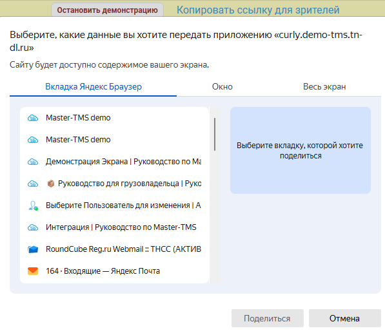This screenshot has width=385, height=333.
Task: Cancel the dialog with Отмена
Action: (x=345, y=318)
